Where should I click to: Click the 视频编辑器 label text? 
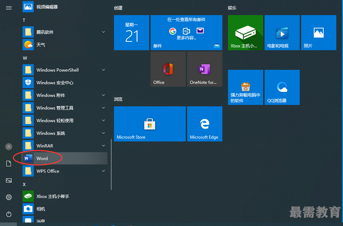[47, 7]
